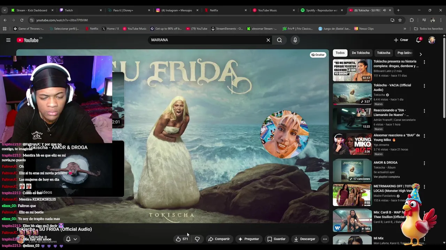
Task: Expand hidden bookmarks overflow chevron
Action: (405, 29)
